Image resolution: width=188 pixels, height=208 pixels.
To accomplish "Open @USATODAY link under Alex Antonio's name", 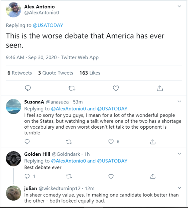I will 48,25.
